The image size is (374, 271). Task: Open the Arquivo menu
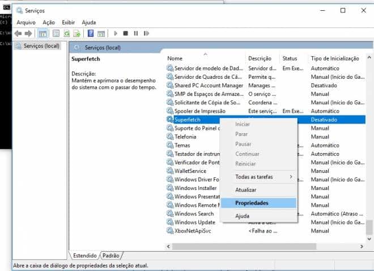[x=26, y=23]
